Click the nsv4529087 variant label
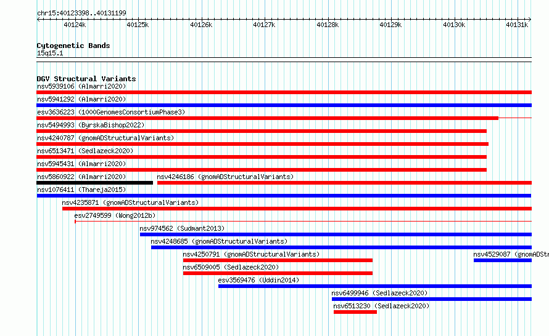Viewport: 549px width, 336px height. point(511,254)
